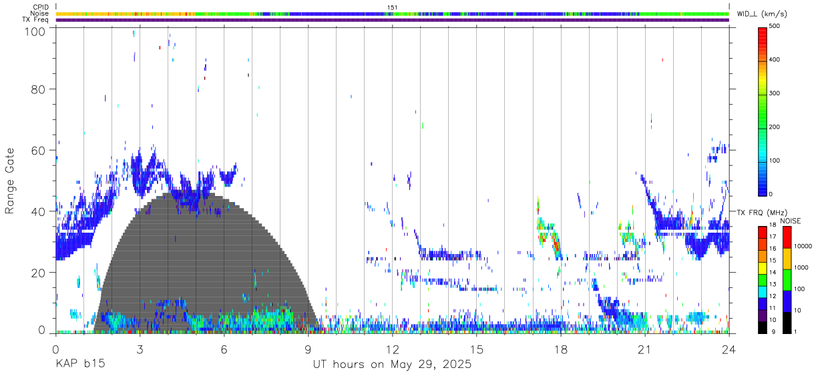The width and height of the screenshot is (820, 378).
Task: Click the TX FRQ legend tick 16
Action: [x=773, y=249]
